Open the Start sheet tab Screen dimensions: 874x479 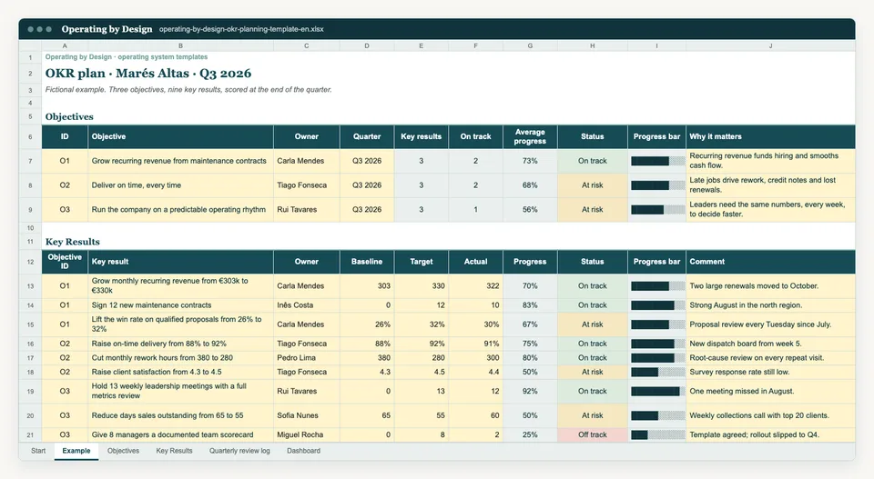click(38, 451)
